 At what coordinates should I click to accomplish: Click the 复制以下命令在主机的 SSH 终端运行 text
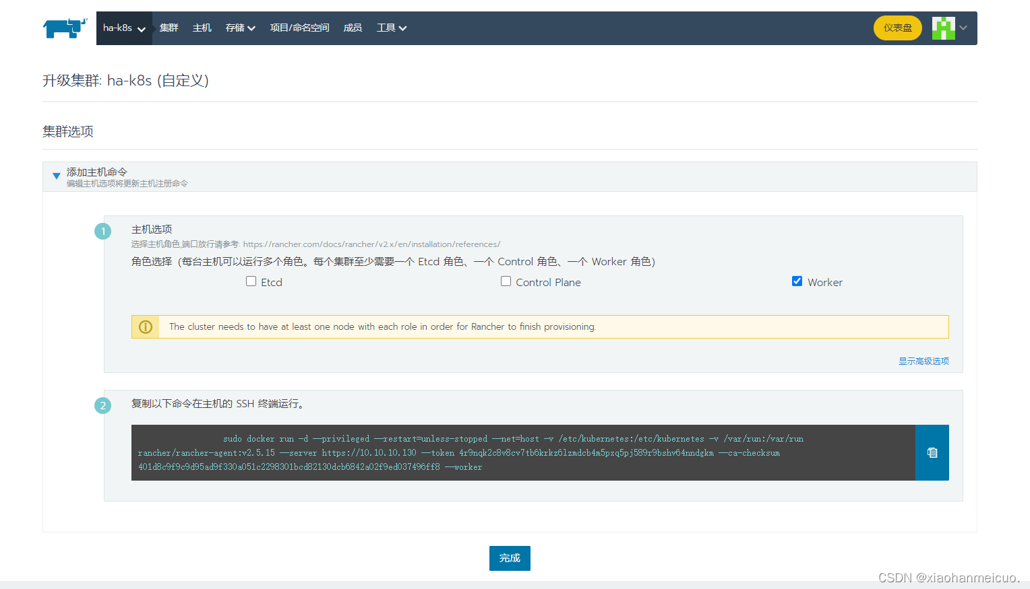tap(219, 404)
